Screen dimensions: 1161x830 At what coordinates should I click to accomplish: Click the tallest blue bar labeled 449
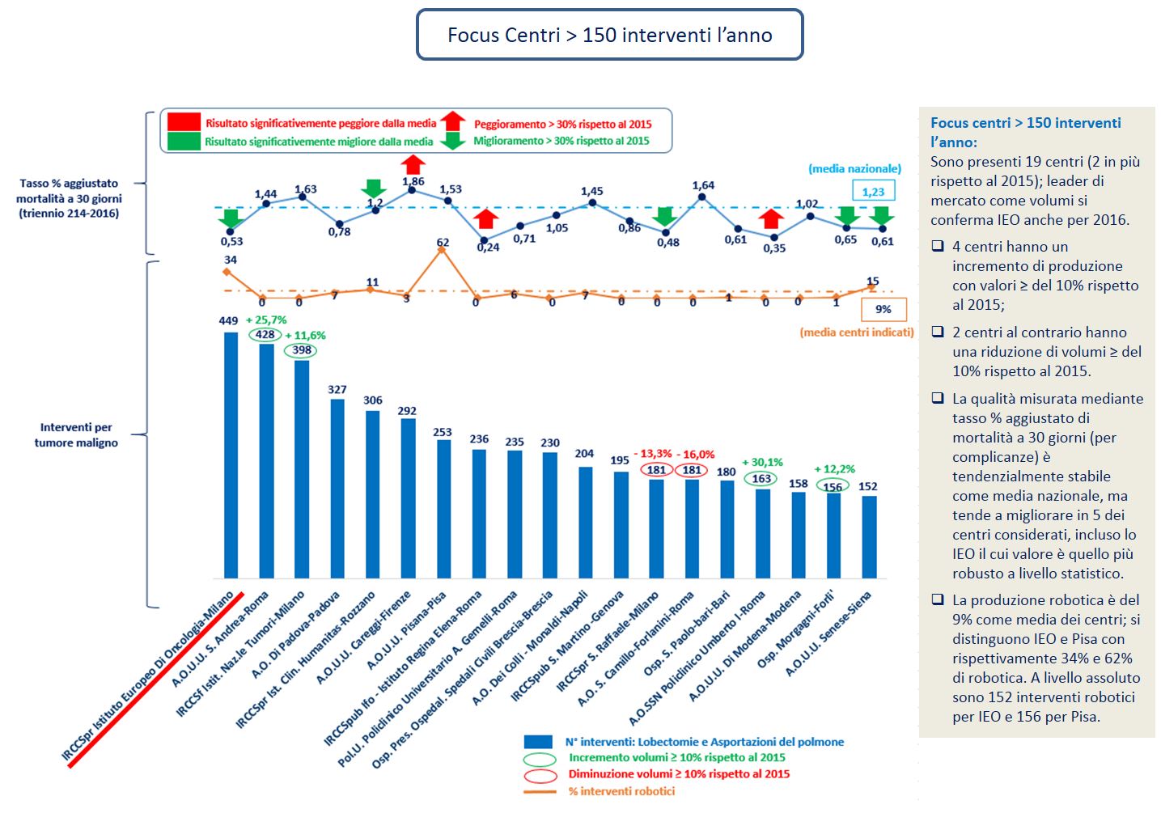tap(231, 453)
